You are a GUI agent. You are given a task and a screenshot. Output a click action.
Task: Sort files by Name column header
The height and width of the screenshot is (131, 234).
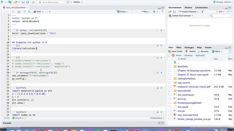point(183,59)
